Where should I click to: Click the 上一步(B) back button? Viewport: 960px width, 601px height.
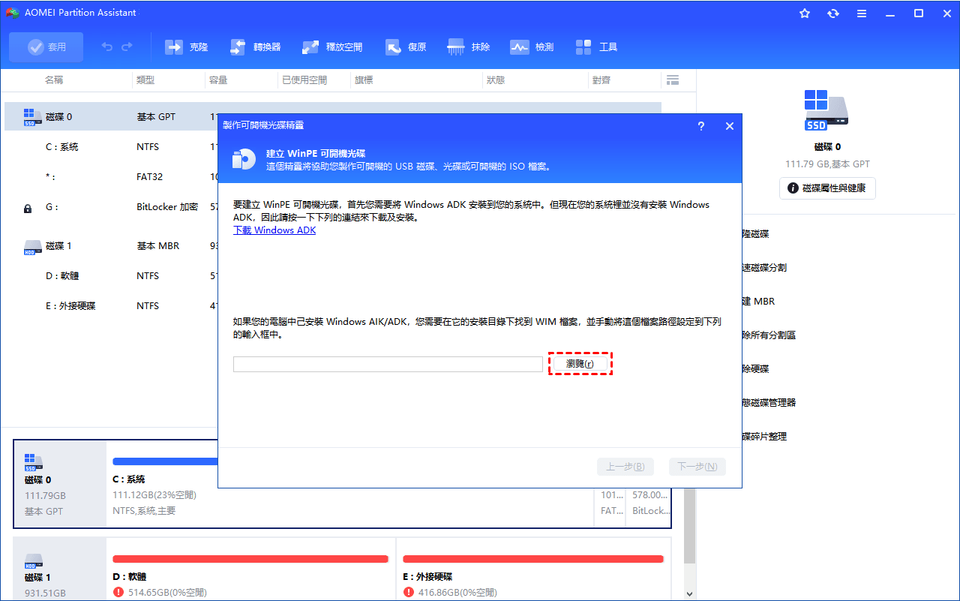(625, 467)
